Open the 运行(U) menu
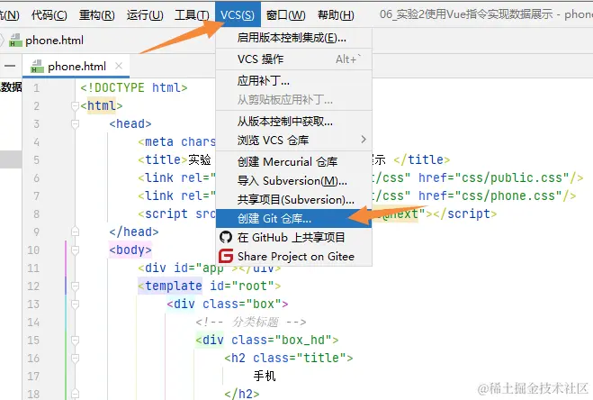 [x=145, y=14]
